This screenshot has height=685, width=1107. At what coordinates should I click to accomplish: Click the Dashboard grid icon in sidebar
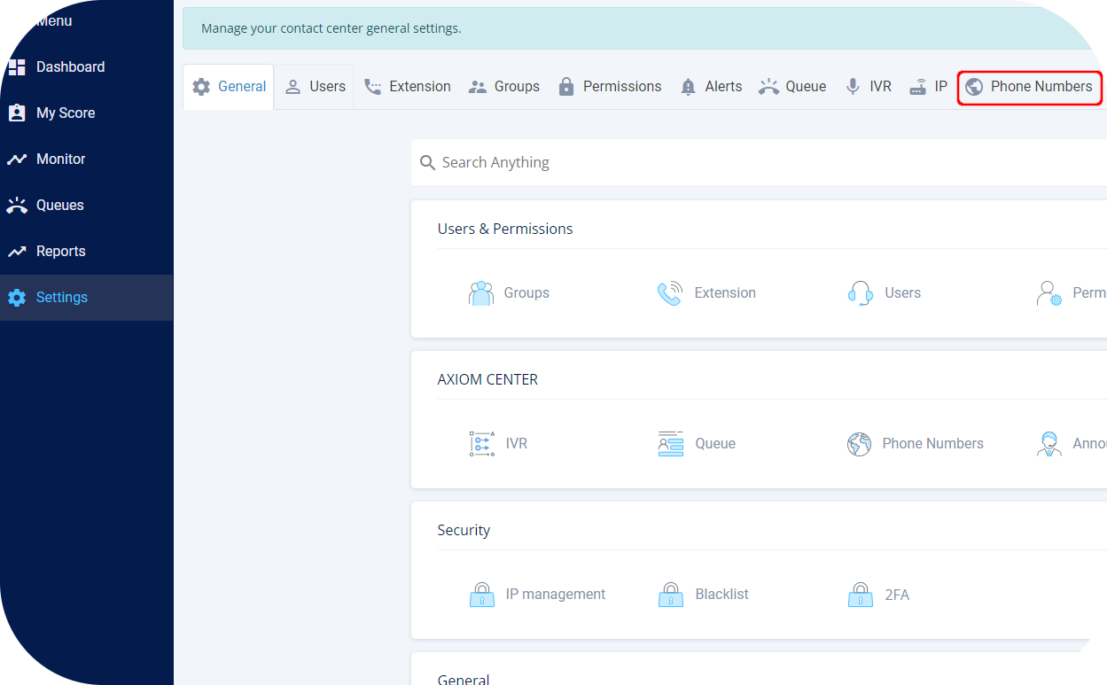pyautogui.click(x=17, y=67)
